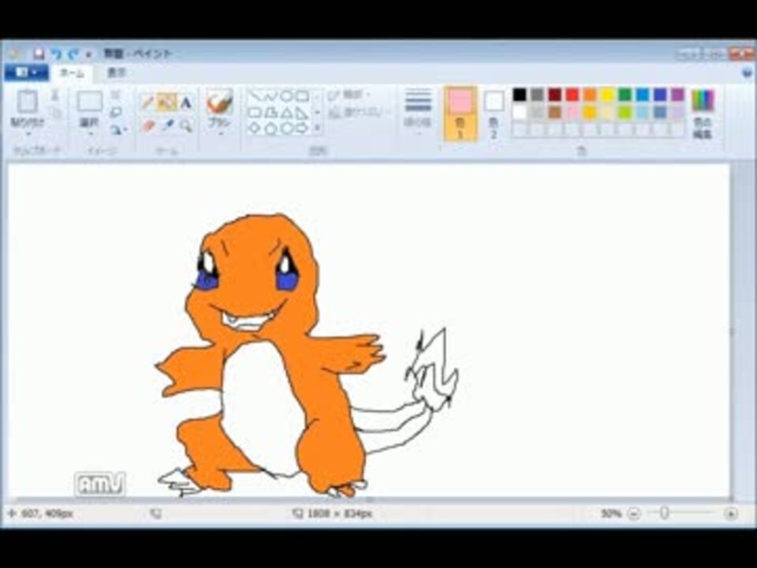Choose the Pentagon shape

[x=270, y=129]
